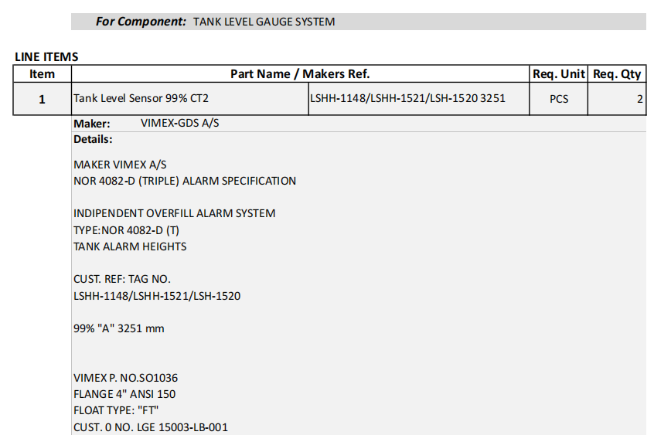The height and width of the screenshot is (435, 654).
Task: Click the "For Component:" label
Action: (141, 22)
